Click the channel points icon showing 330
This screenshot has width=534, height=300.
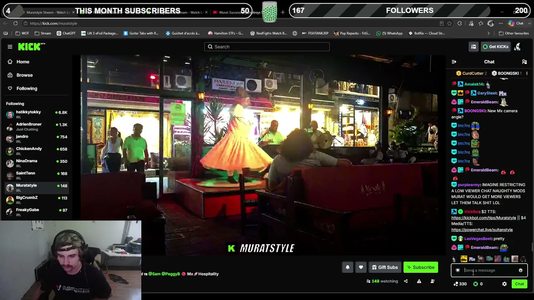pos(460,284)
